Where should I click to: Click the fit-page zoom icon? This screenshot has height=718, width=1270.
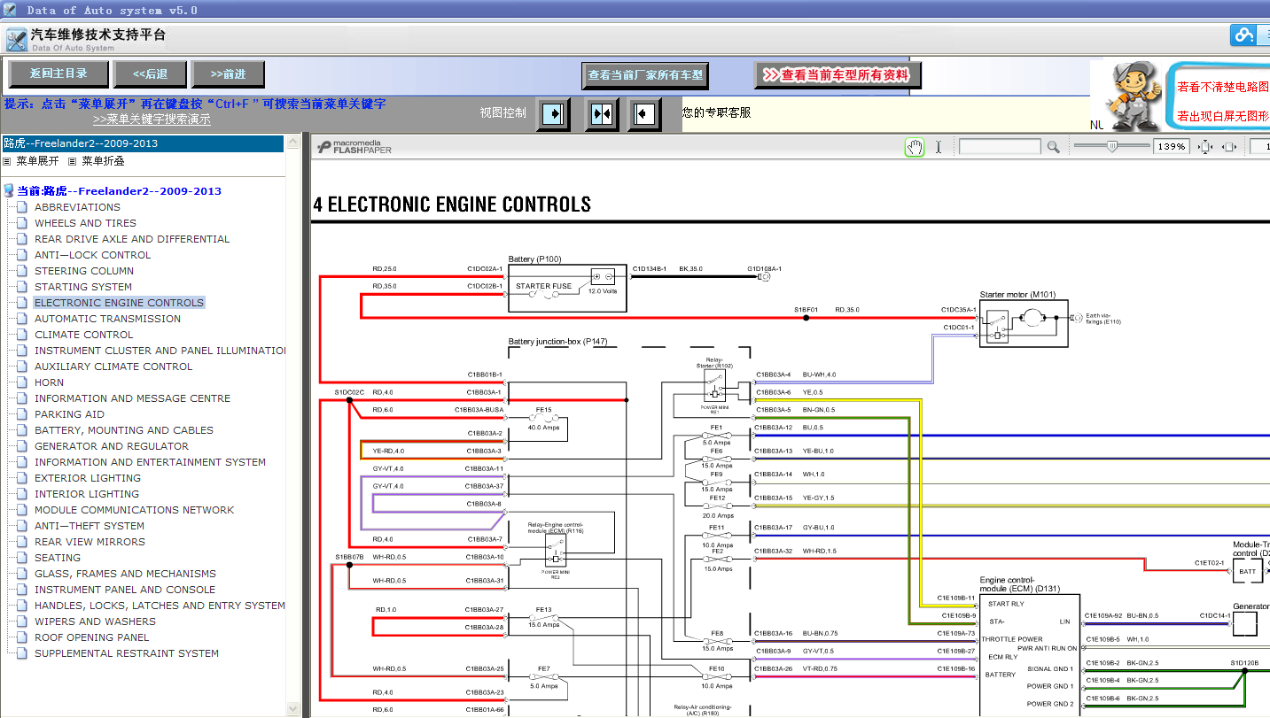[1204, 147]
